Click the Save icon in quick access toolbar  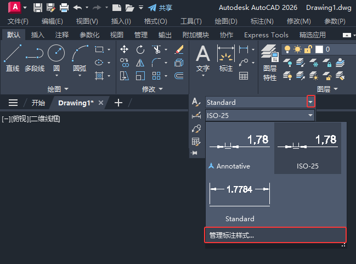[x=38, y=8]
